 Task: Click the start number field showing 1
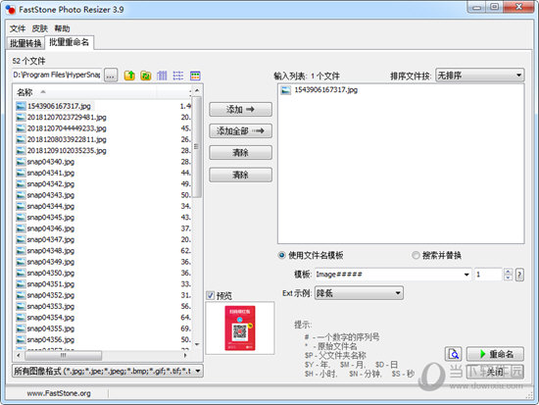pyautogui.click(x=488, y=275)
